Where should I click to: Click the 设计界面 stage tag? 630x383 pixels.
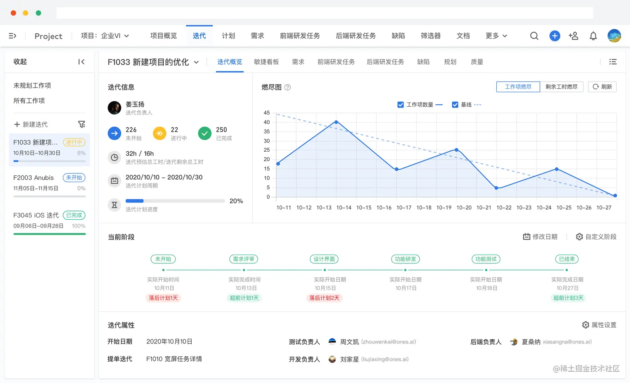coord(324,259)
